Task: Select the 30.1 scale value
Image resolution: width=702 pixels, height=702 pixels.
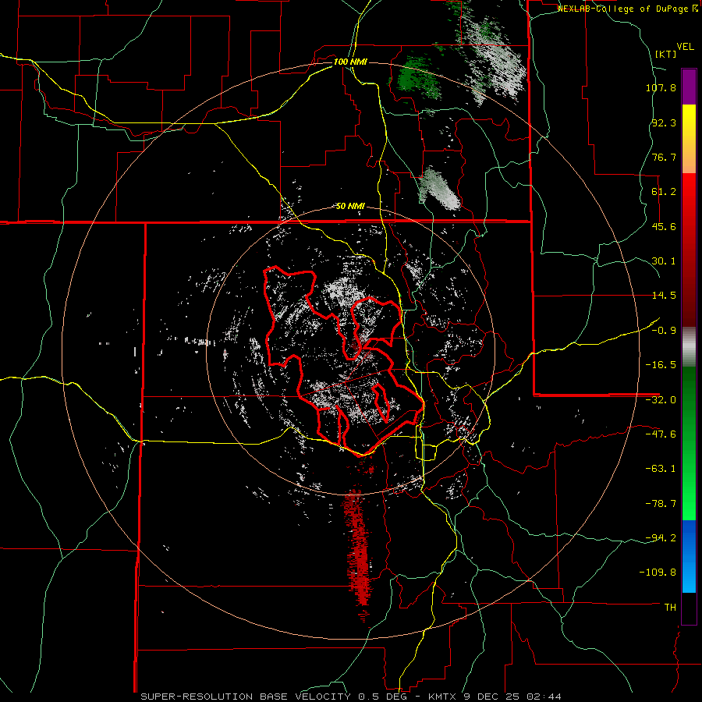Action: click(x=664, y=261)
